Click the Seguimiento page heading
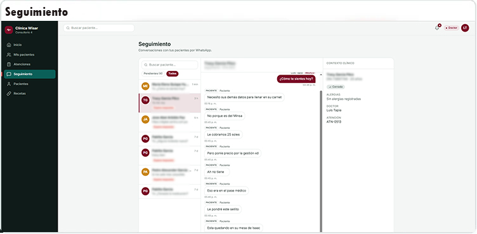 pos(155,44)
